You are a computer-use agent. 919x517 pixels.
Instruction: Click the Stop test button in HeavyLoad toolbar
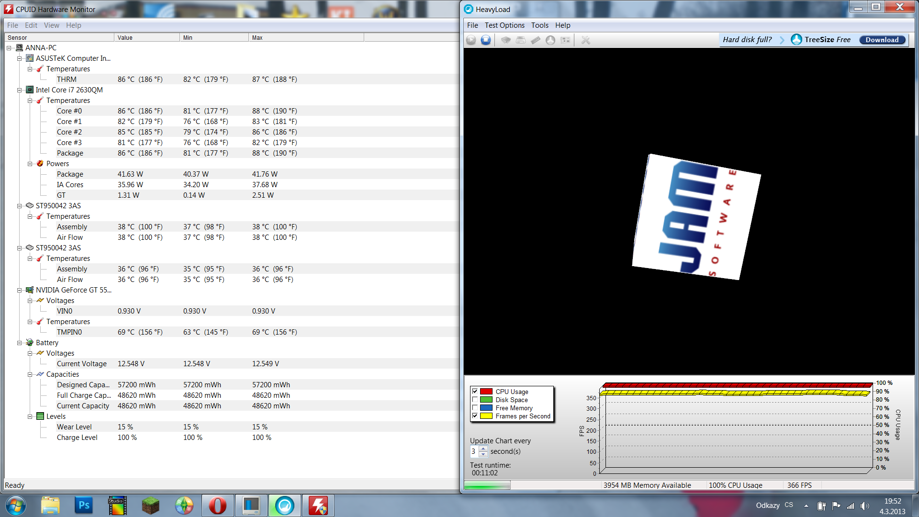click(486, 40)
